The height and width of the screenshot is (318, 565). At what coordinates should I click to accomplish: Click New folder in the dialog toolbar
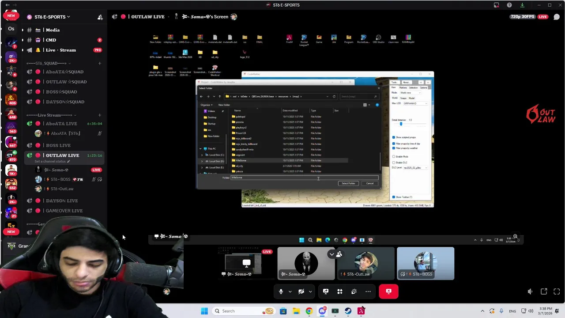pyautogui.click(x=224, y=105)
